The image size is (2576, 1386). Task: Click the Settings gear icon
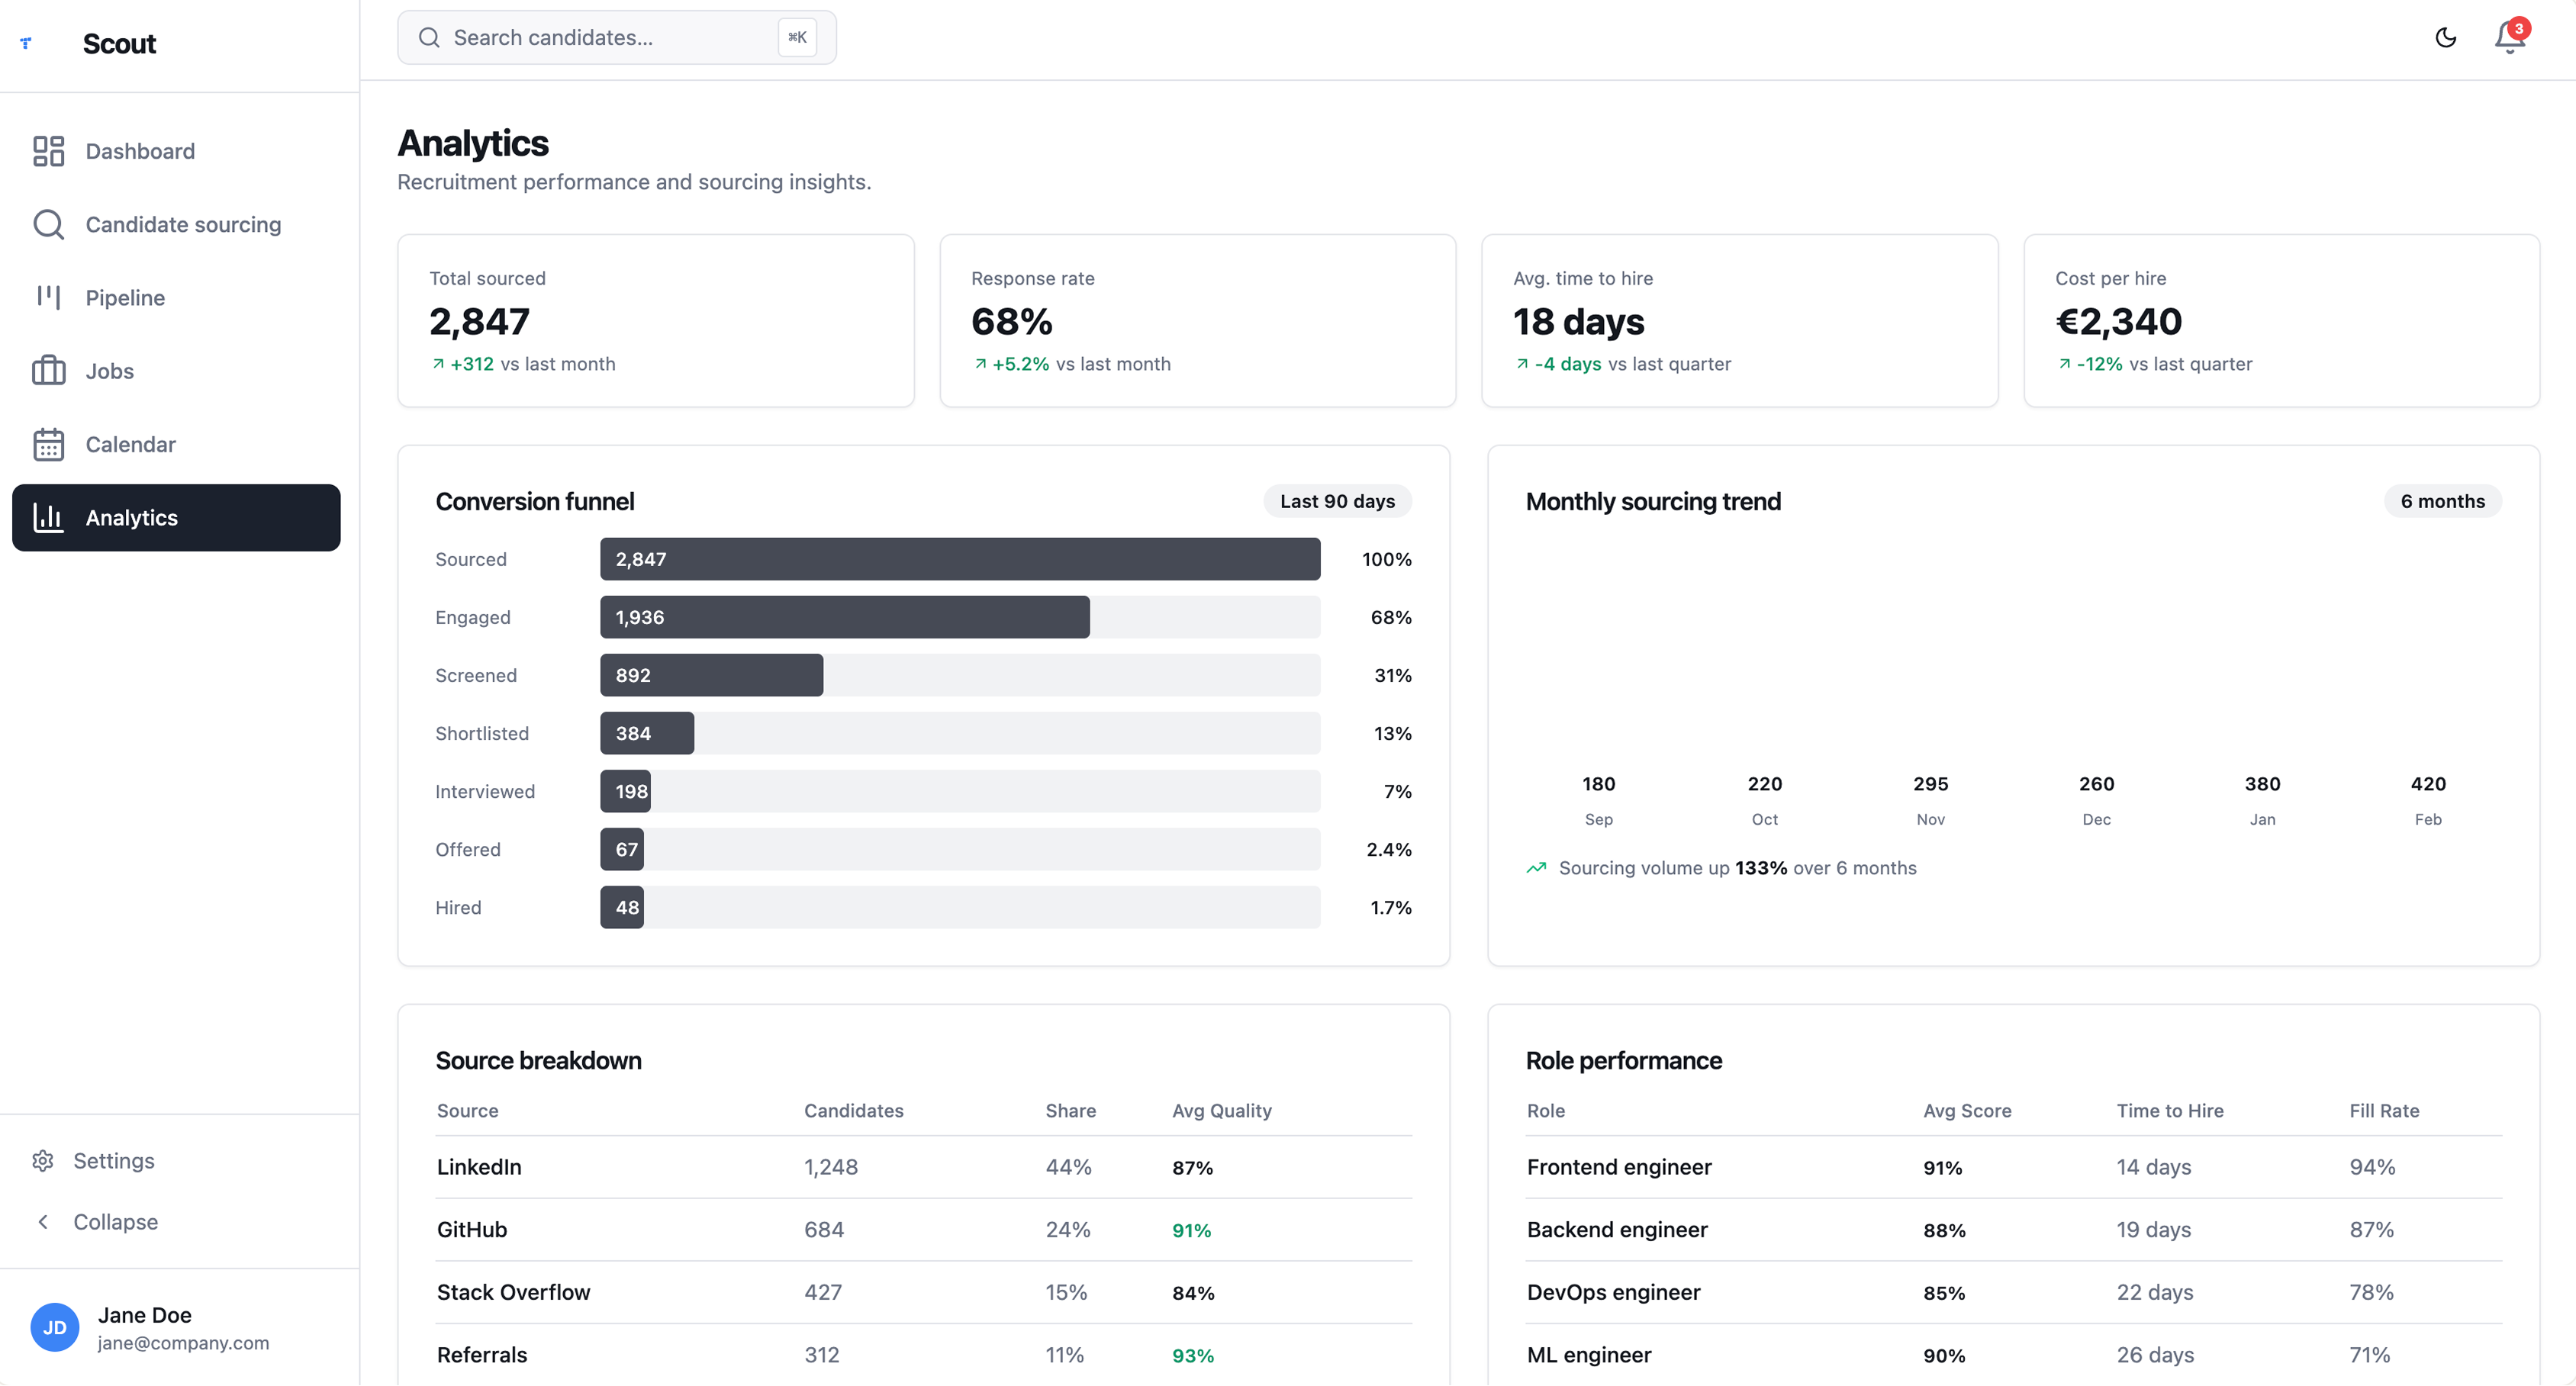(x=43, y=1161)
